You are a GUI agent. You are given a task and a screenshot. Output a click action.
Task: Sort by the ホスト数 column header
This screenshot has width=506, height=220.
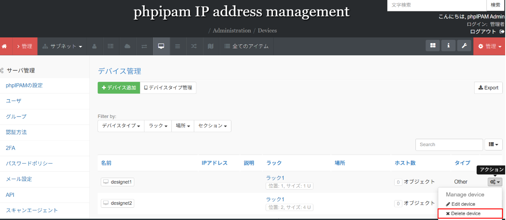tap(405, 163)
